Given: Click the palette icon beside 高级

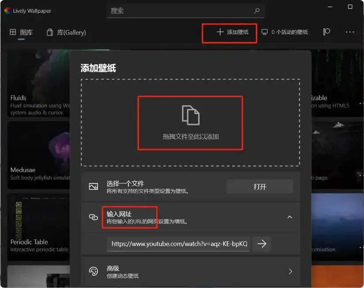Looking at the screenshot, I should coord(93,271).
